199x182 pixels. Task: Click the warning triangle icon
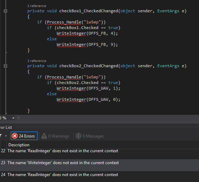[44, 136]
